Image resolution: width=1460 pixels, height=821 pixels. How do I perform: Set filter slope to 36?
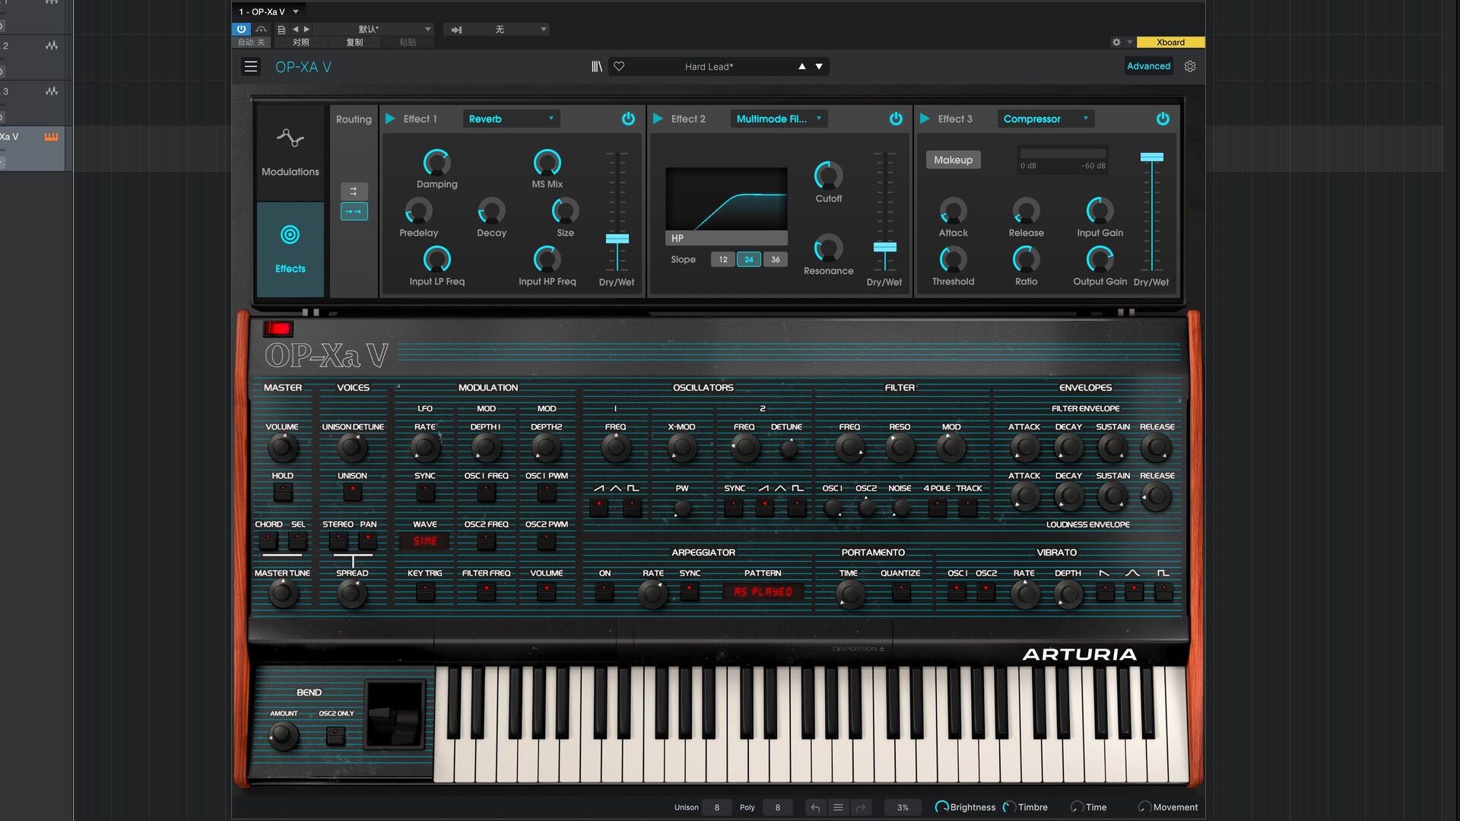pyautogui.click(x=775, y=259)
